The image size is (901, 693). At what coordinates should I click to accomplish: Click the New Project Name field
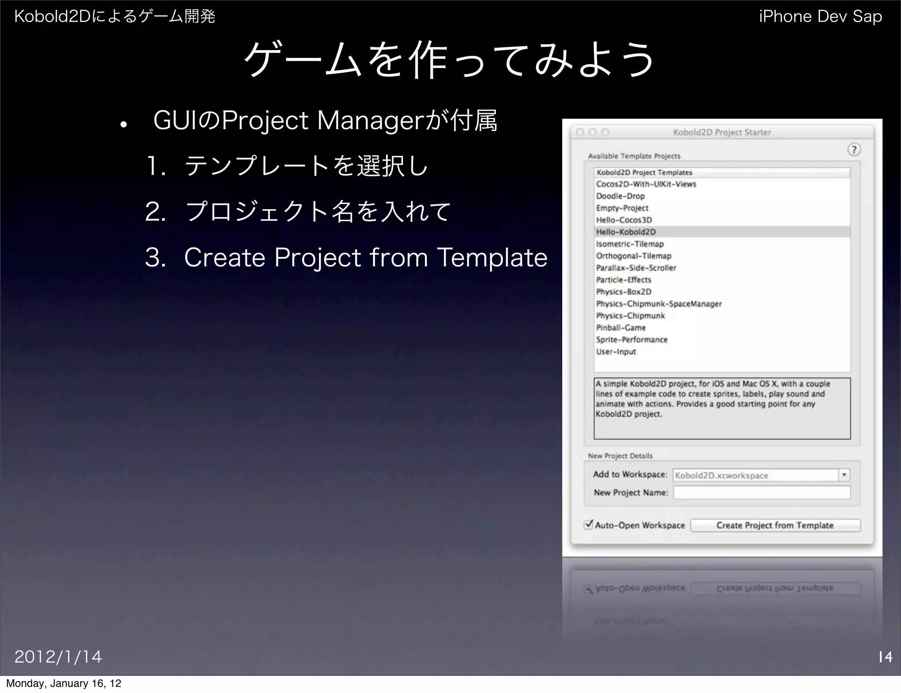click(x=762, y=492)
